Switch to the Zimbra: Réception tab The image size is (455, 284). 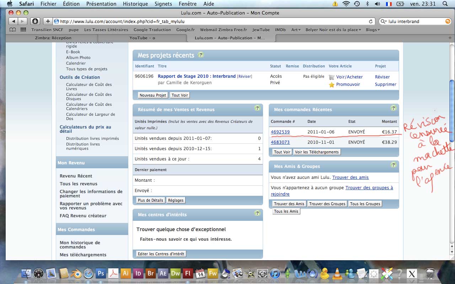click(53, 38)
